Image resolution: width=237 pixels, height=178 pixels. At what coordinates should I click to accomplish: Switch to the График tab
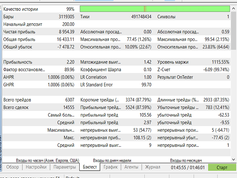(110, 167)
